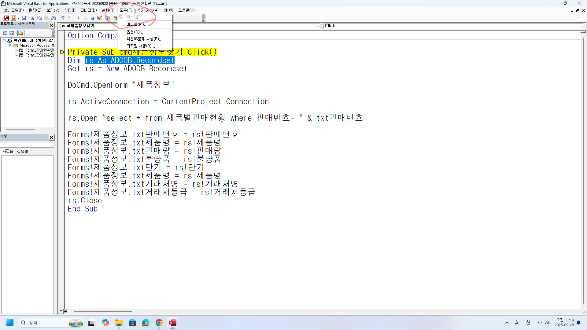Click the Undo arrow icon
The width and height of the screenshot is (587, 330).
tap(62, 18)
